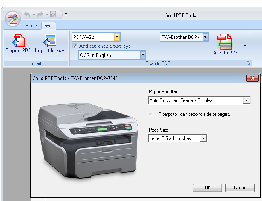262x201 pixels.
Task: Uncheck Add searchable text layer
Action: click(x=75, y=46)
